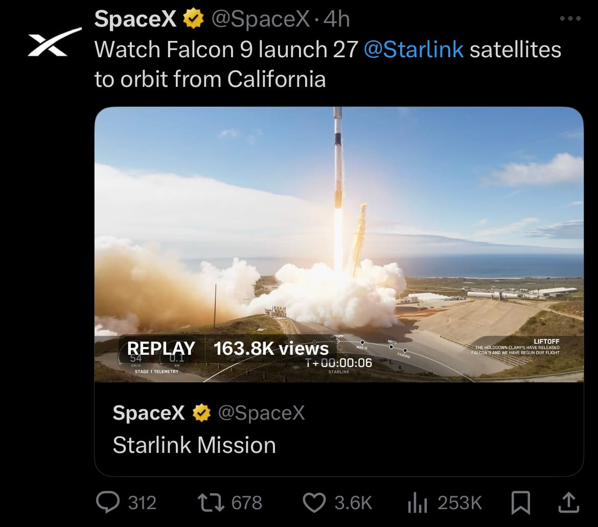Viewport: 598px width, 527px height.
Task: Click the gold verified badge beside SpaceX
Action: point(194,18)
